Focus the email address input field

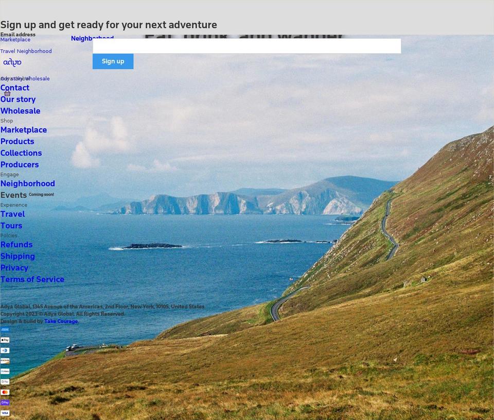click(246, 46)
